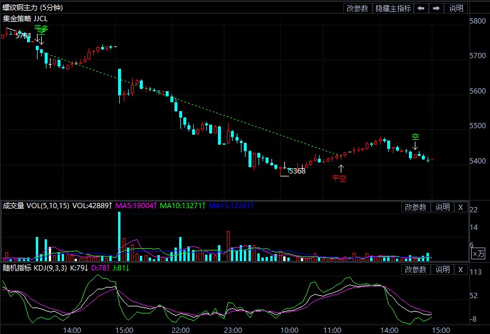Open 说明 for the volume panel
The image size is (490, 334).
pyautogui.click(x=442, y=207)
